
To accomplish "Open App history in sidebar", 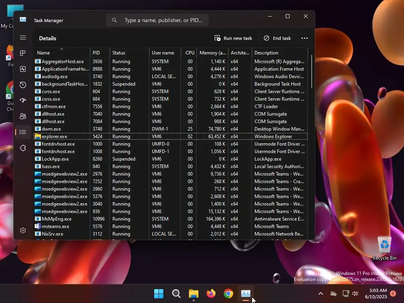I will (23, 85).
